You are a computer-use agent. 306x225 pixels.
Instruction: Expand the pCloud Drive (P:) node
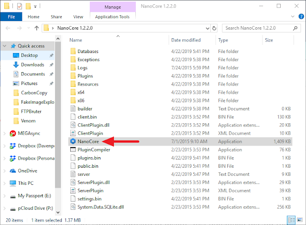5,208
